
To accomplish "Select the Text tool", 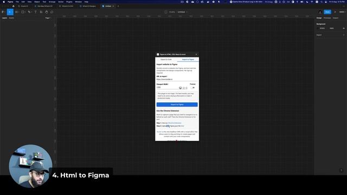I will [x=35, y=12].
